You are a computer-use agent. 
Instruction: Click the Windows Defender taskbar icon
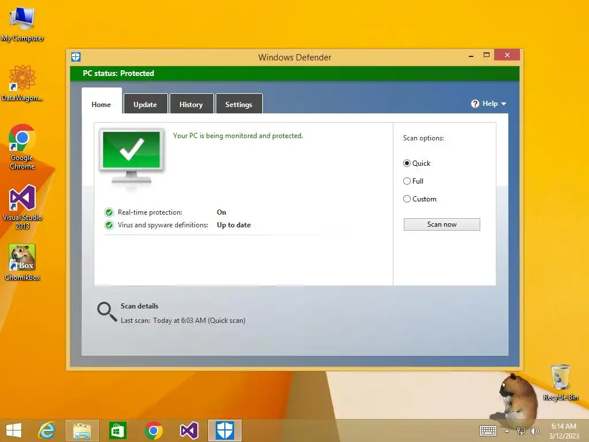point(225,430)
